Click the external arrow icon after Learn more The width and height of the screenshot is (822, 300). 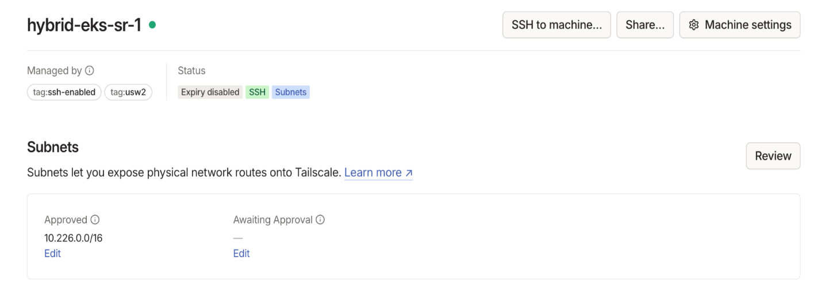[409, 173]
